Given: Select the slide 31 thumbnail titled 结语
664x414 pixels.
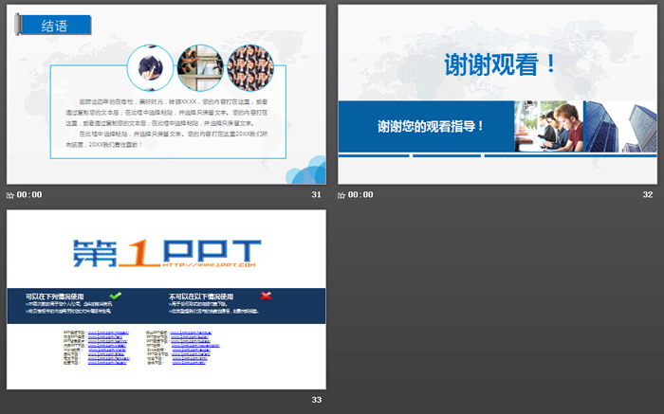Looking at the screenshot, I should coord(166,95).
